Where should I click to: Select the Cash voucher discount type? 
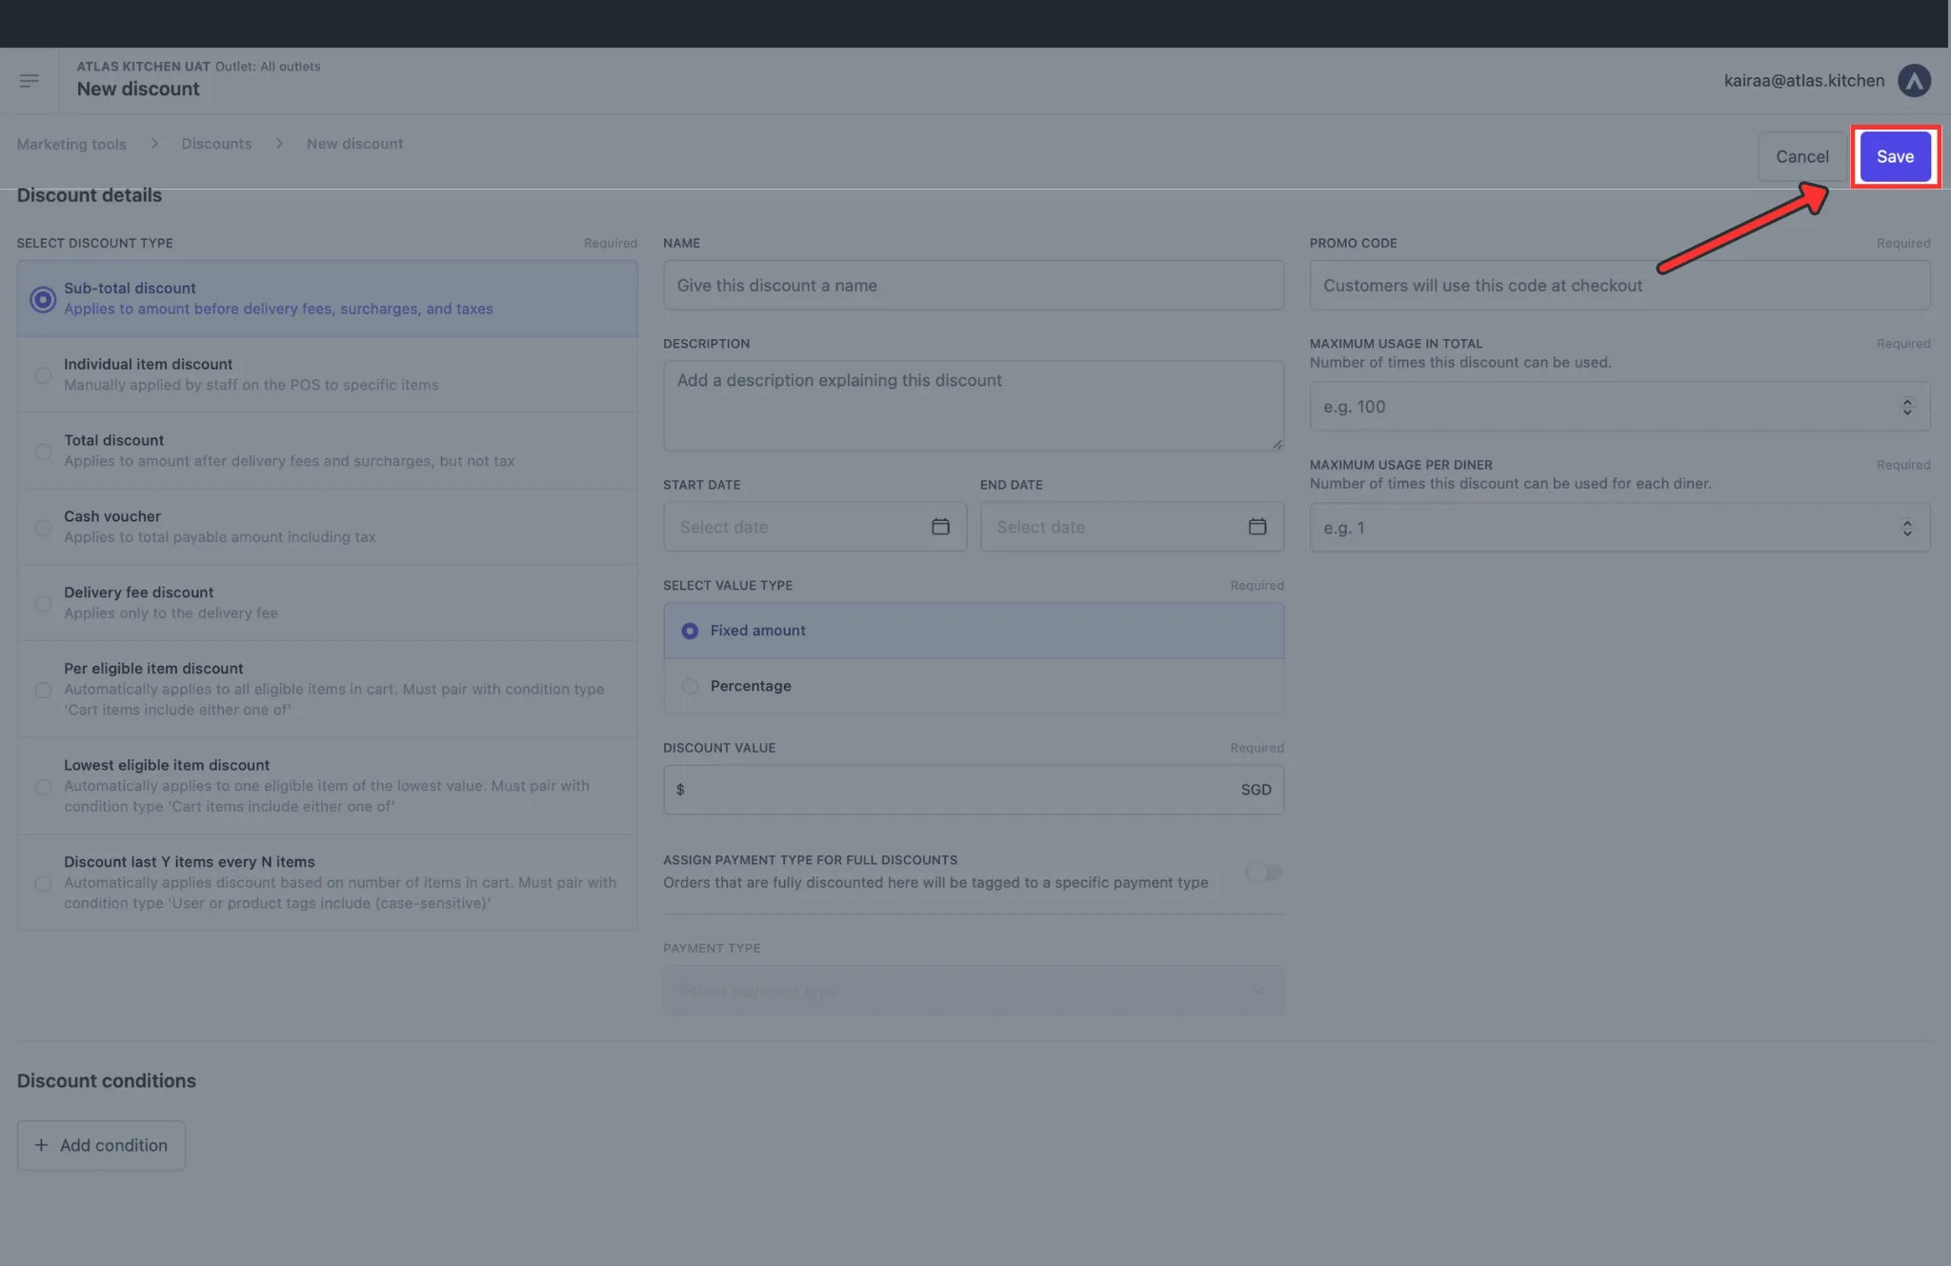coord(43,528)
